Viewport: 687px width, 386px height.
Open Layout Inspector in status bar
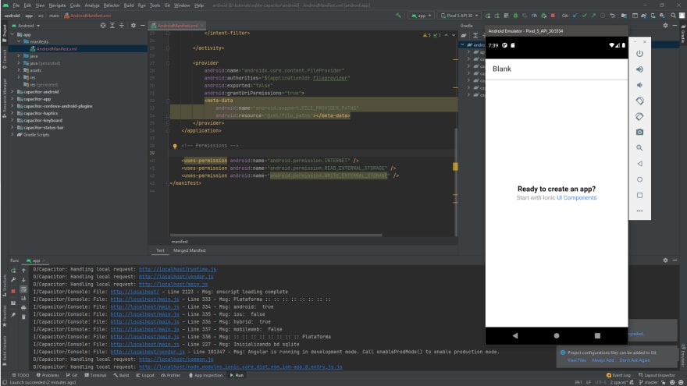coord(657,375)
